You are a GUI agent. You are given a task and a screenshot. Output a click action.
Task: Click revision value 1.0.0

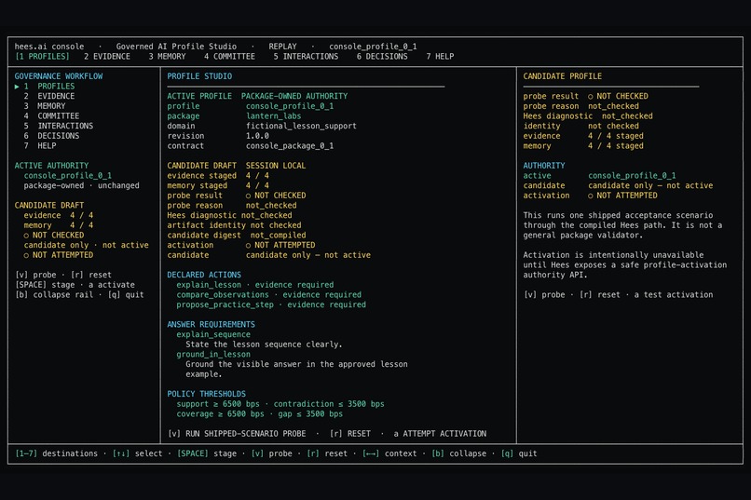pos(257,136)
